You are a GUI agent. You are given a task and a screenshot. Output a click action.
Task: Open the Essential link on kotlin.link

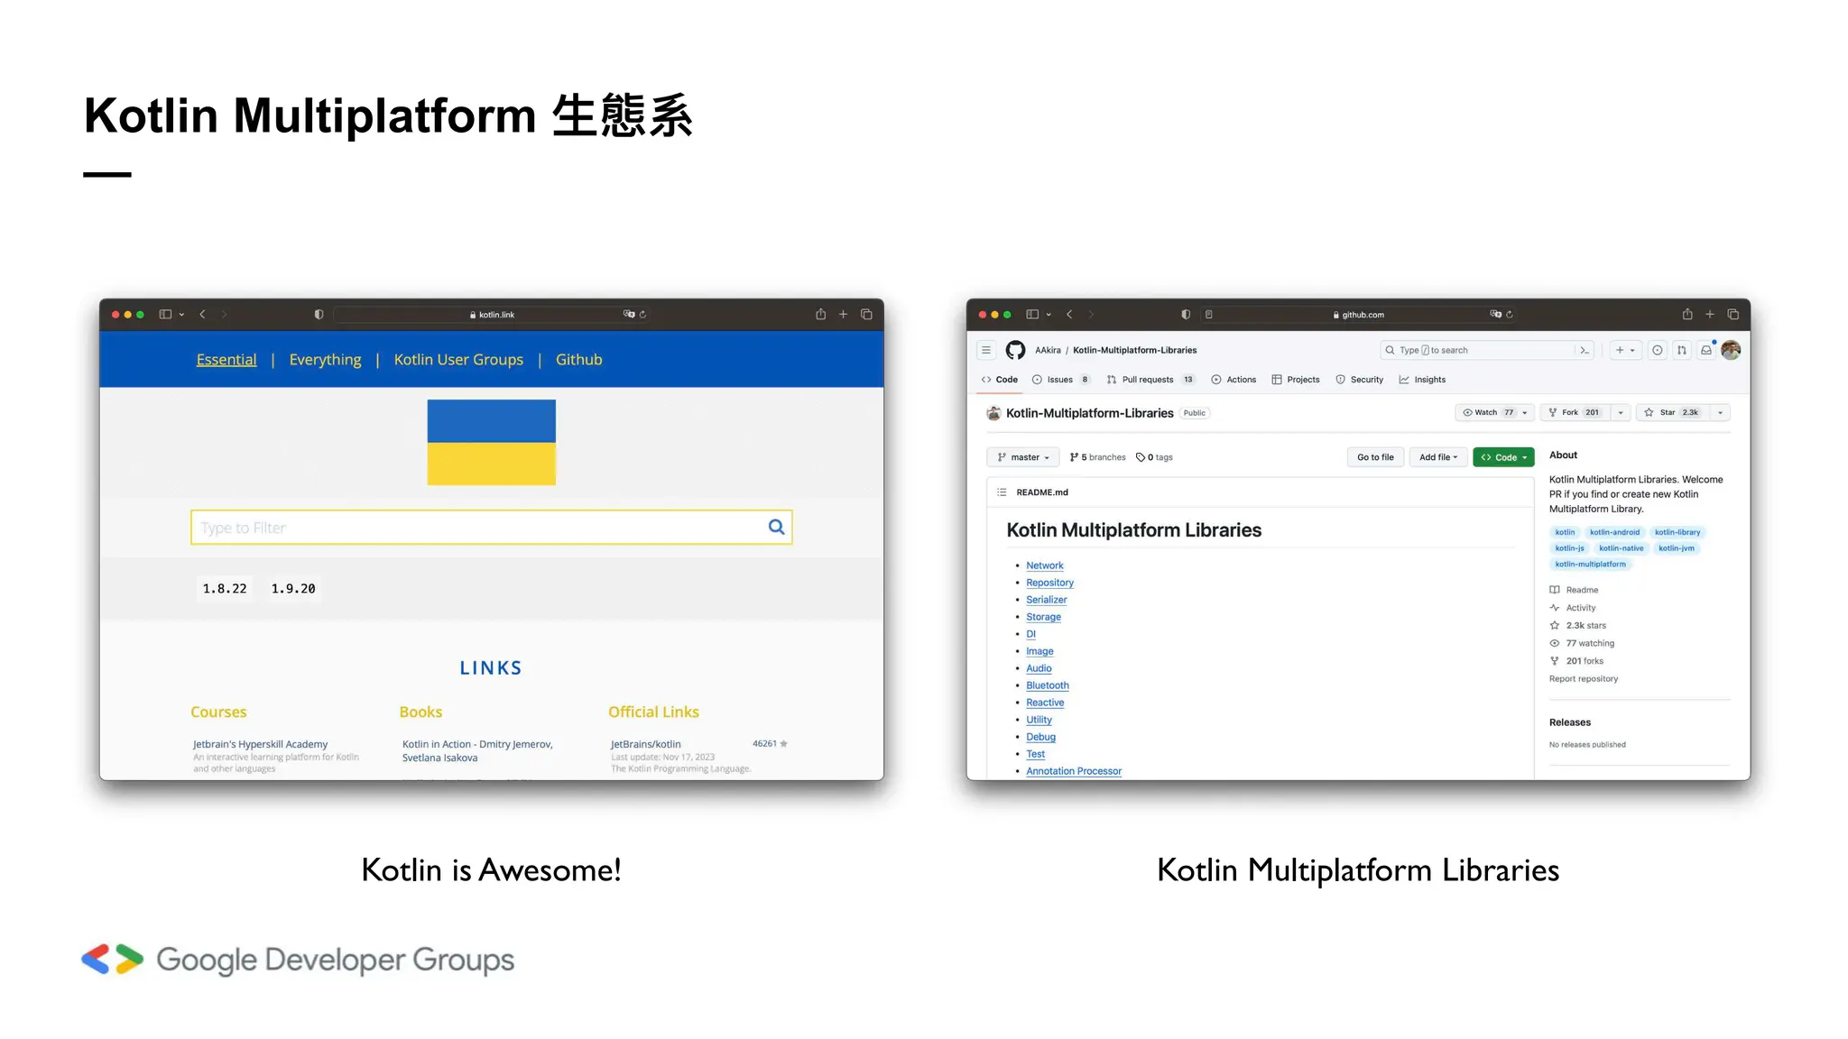pos(226,359)
